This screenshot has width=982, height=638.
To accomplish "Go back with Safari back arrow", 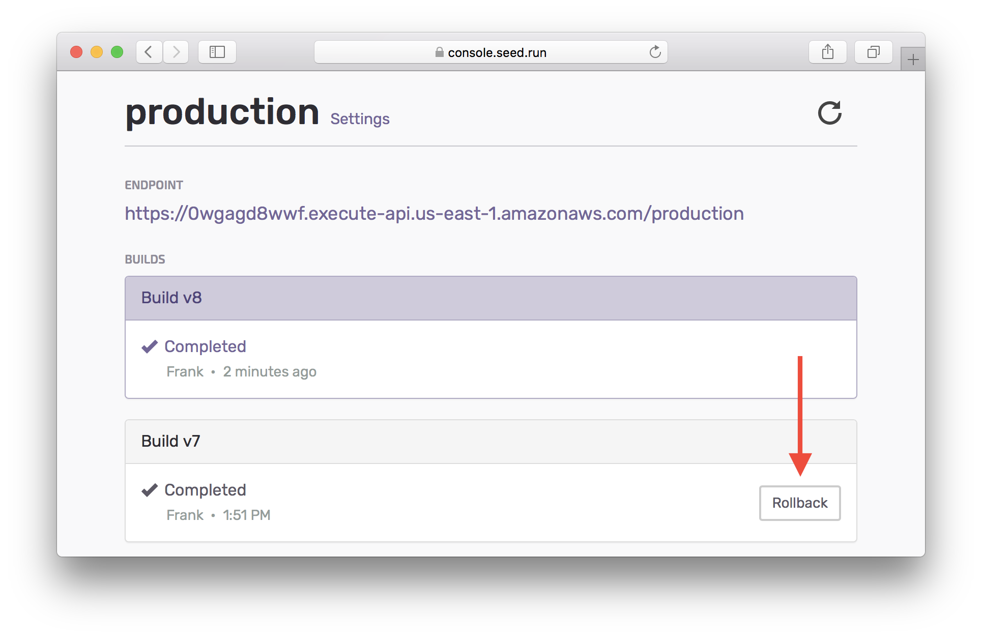I will [149, 52].
